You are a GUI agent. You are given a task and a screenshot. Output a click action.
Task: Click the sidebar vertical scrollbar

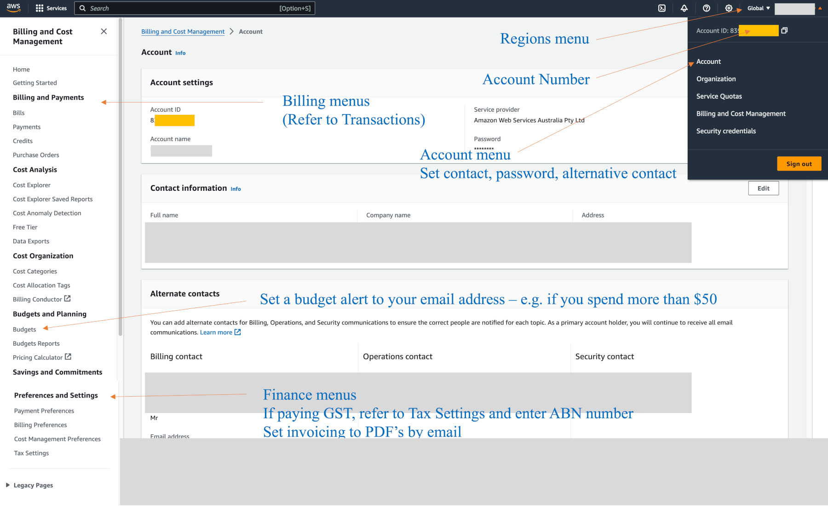click(x=121, y=176)
